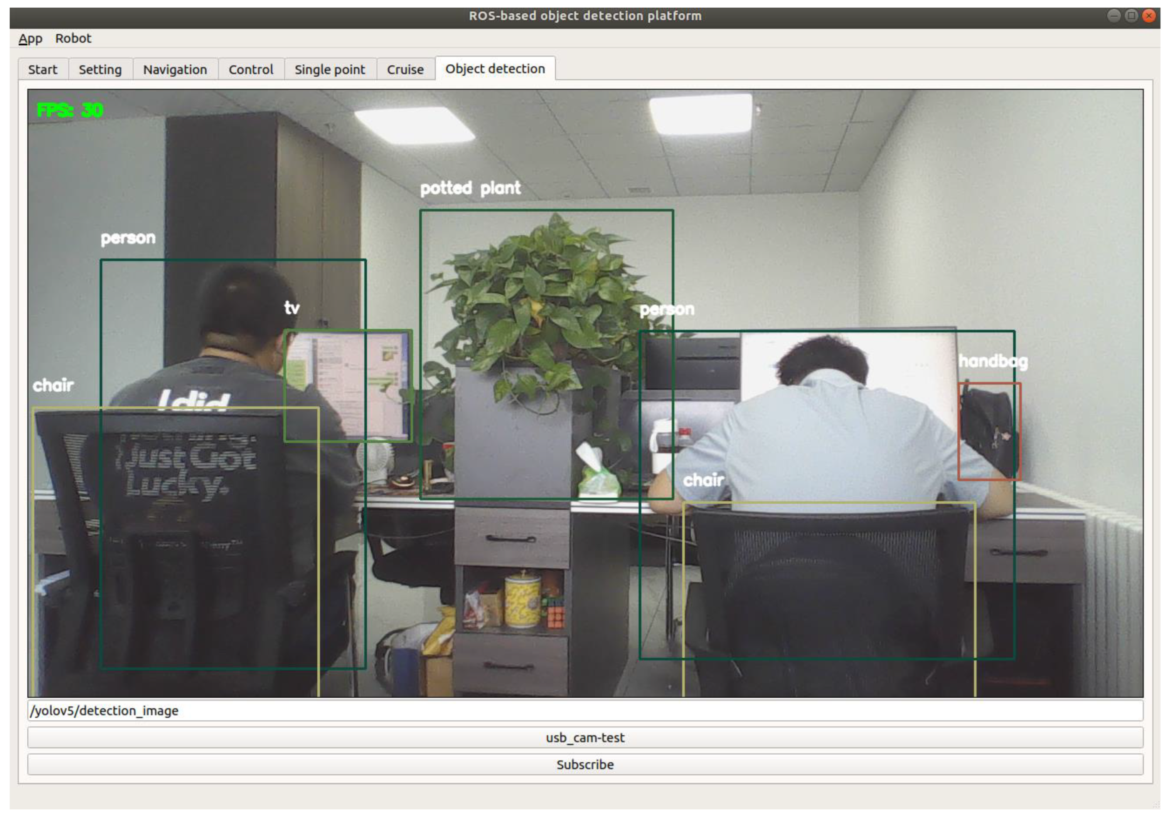Click the potted plant detection label
The width and height of the screenshot is (1169, 817).
click(470, 188)
